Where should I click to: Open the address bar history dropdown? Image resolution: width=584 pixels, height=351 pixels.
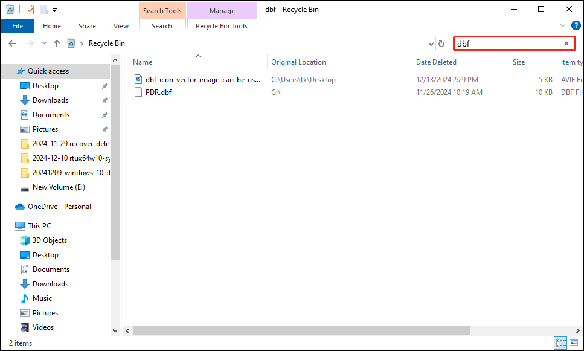tap(431, 43)
